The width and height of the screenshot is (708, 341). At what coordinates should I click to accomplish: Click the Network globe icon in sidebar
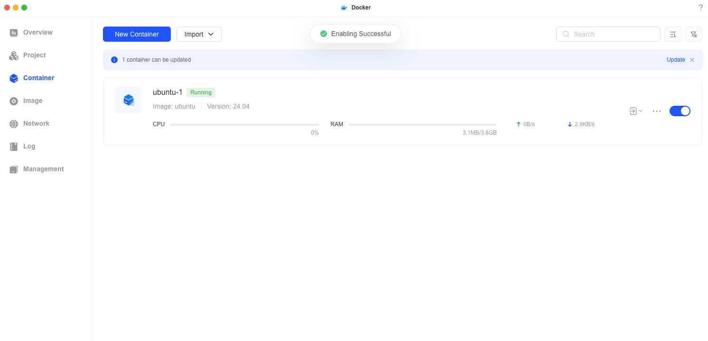[14, 124]
